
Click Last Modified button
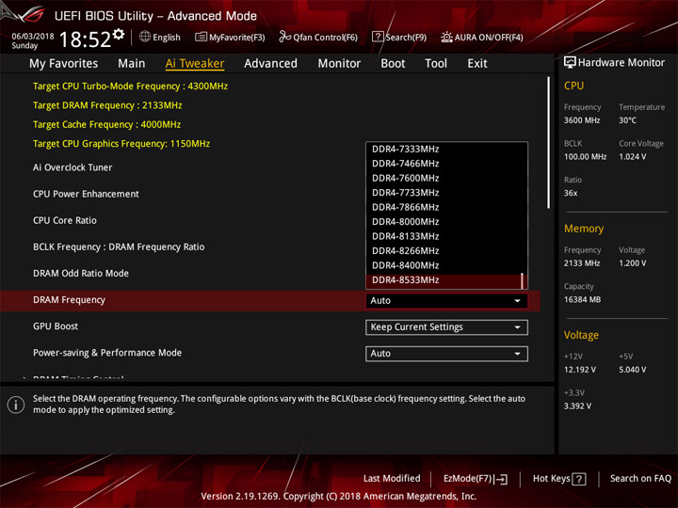click(392, 479)
